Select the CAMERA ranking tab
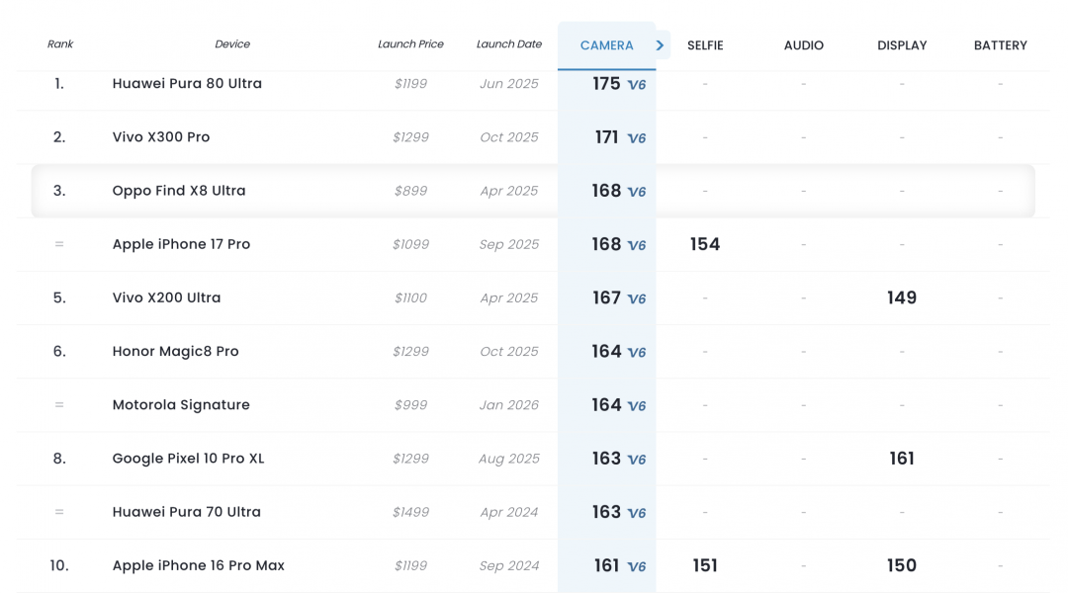 pyautogui.click(x=607, y=45)
